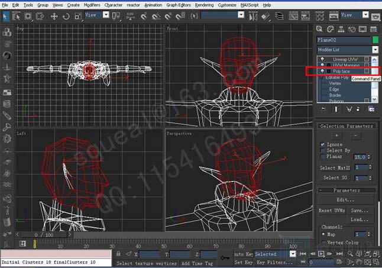
Task: Click Remove Modifier from stack icon
Action: coord(358,109)
